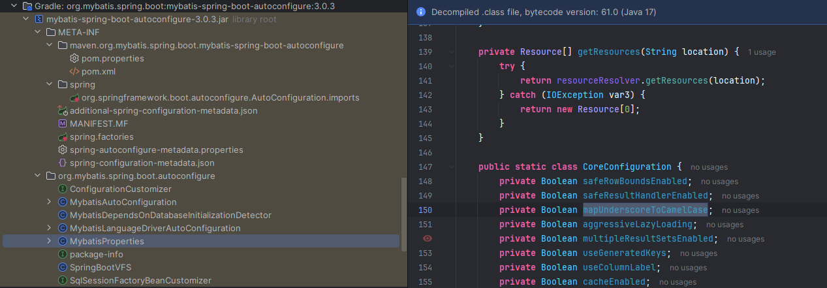Click the resourceResolver identifier on line 141
This screenshot has width=827, height=288.
click(599, 80)
